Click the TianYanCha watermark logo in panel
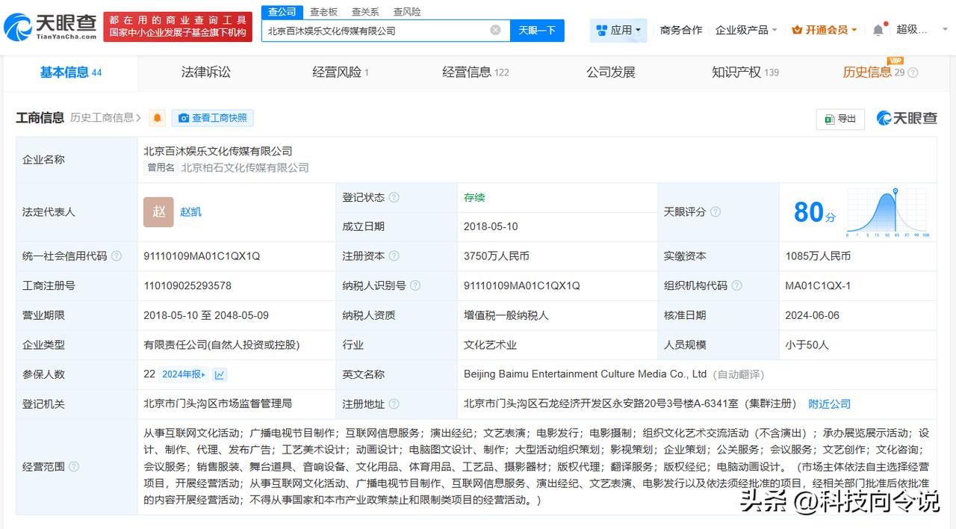956x529 pixels. [x=907, y=118]
